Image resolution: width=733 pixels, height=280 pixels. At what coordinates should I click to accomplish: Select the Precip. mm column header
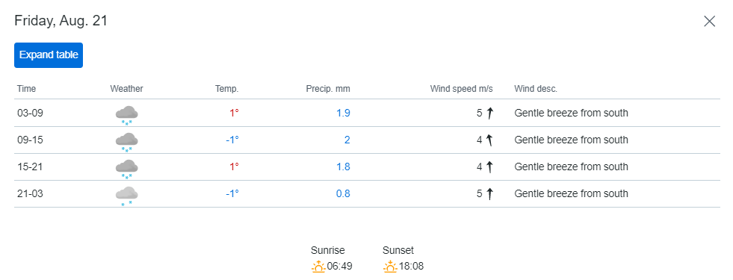click(x=328, y=89)
